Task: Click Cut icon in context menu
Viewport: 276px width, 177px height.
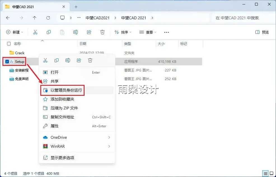Action: click(45, 60)
